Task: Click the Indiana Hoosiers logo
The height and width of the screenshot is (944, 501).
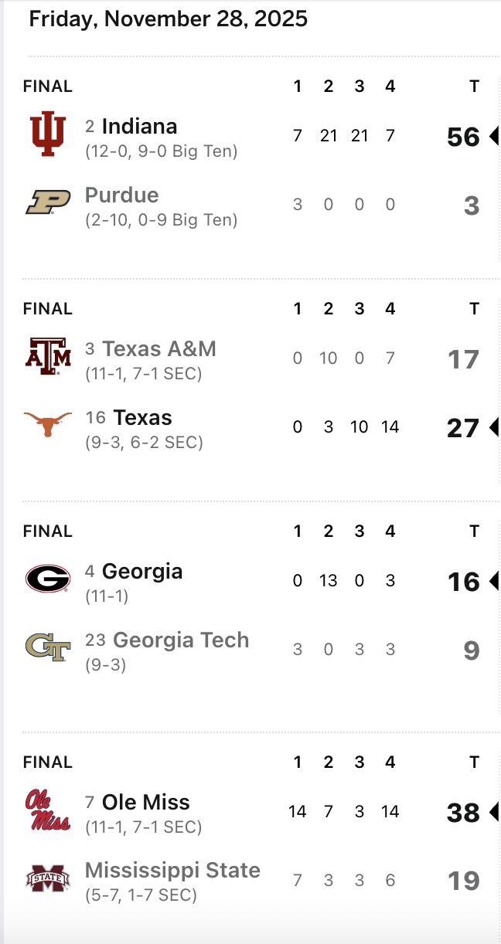Action: coord(48,133)
